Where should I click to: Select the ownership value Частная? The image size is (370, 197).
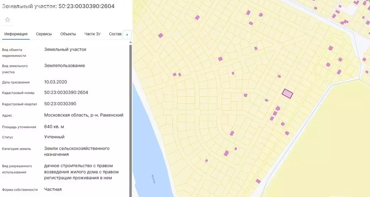53,189
